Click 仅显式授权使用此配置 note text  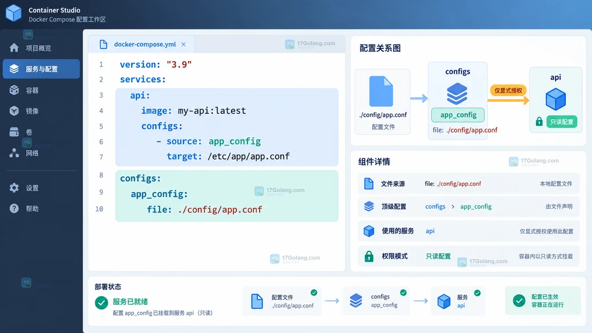[x=546, y=231]
